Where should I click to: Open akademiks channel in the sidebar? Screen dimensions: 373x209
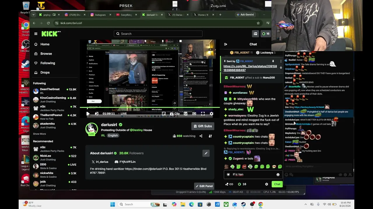(55, 125)
